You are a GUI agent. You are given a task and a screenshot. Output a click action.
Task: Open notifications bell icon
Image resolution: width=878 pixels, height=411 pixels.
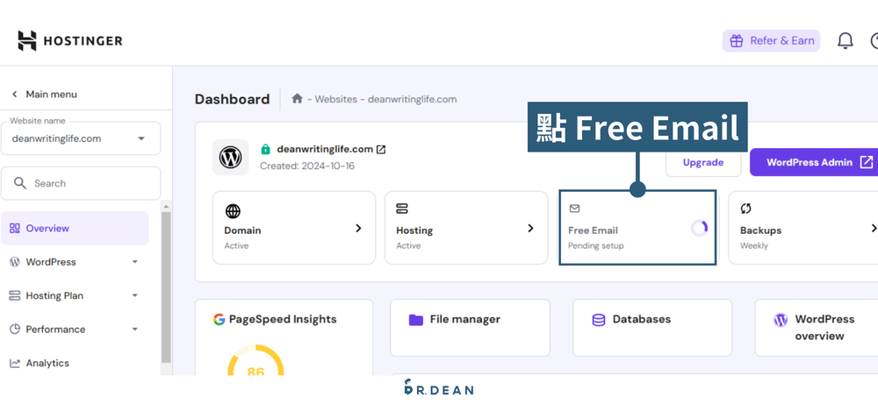coord(845,40)
